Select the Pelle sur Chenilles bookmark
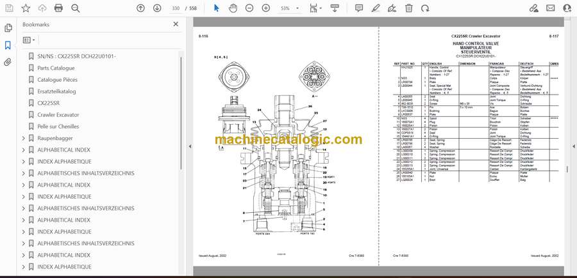This screenshot has height=278, width=577. [x=58, y=127]
